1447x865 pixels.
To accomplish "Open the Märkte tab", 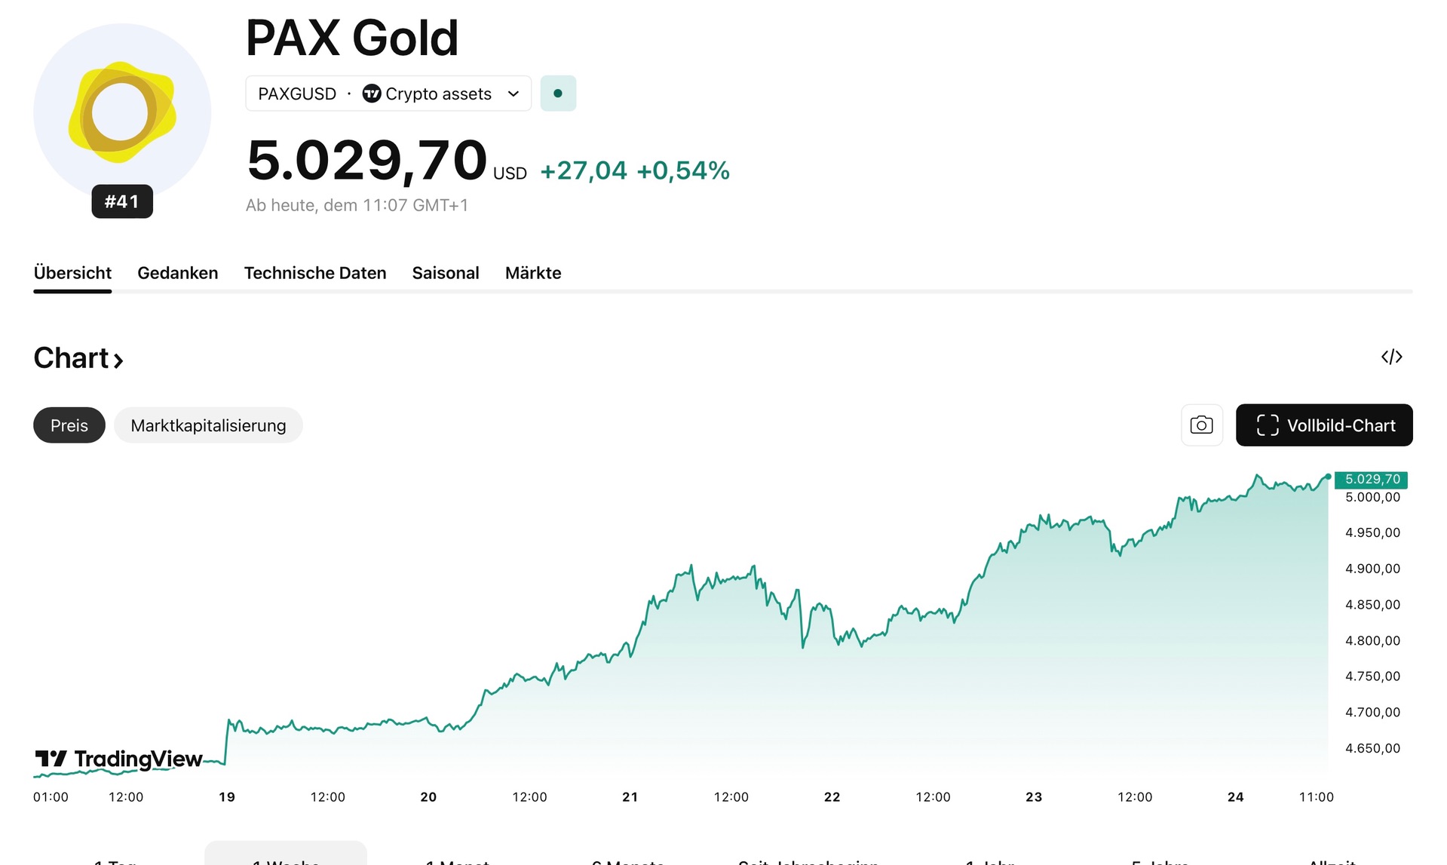I will point(533,273).
